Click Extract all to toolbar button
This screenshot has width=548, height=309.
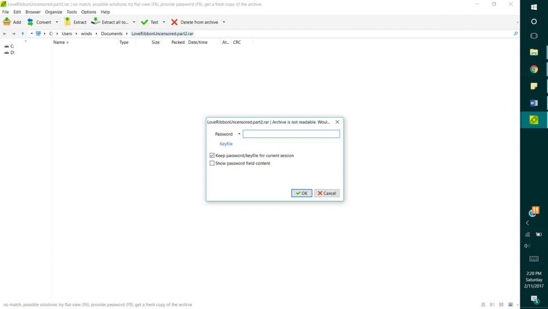pyautogui.click(x=110, y=22)
